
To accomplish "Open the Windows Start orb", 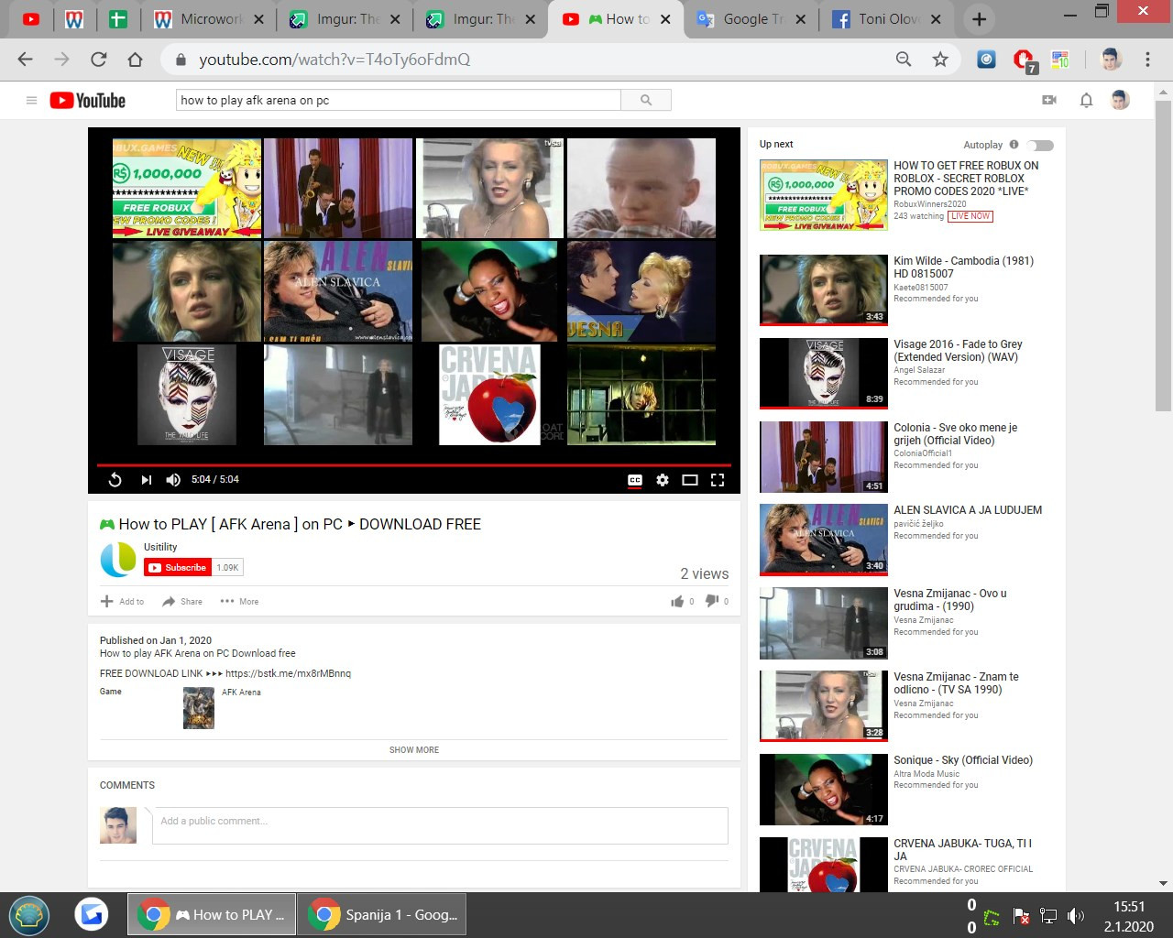I will [x=29, y=915].
